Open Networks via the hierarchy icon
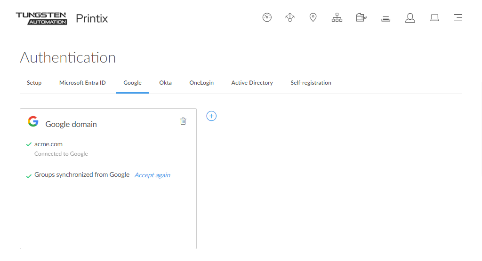This screenshot has width=482, height=261. (337, 18)
